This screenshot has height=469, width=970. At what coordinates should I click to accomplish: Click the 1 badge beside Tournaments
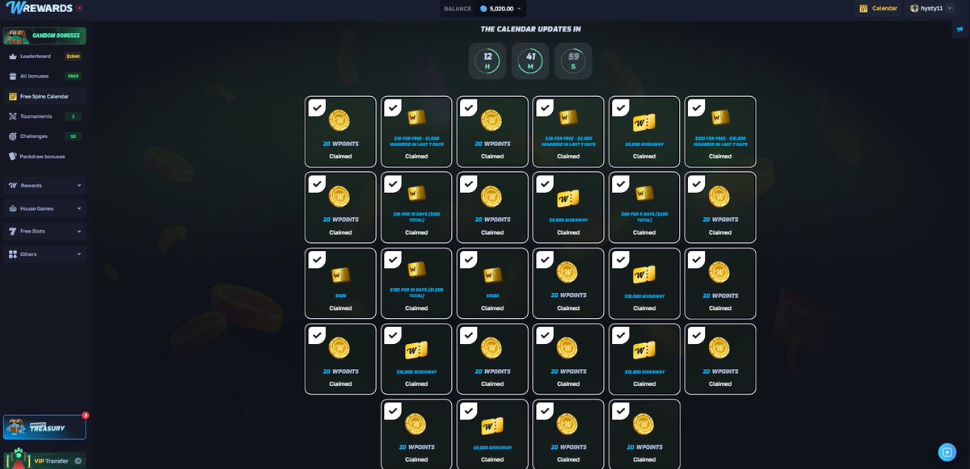[x=73, y=116]
